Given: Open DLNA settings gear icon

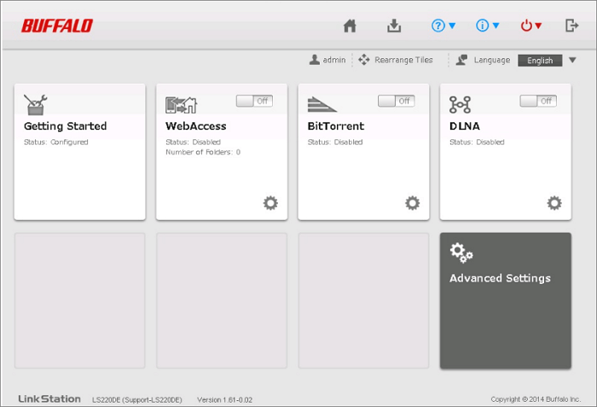Looking at the screenshot, I should pos(554,202).
